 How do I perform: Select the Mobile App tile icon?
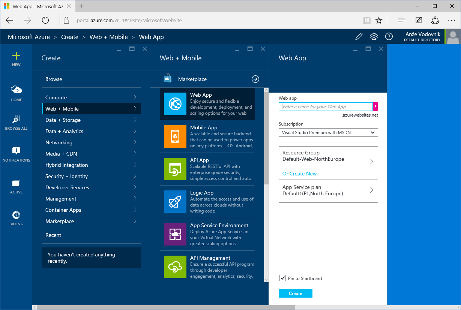point(175,136)
